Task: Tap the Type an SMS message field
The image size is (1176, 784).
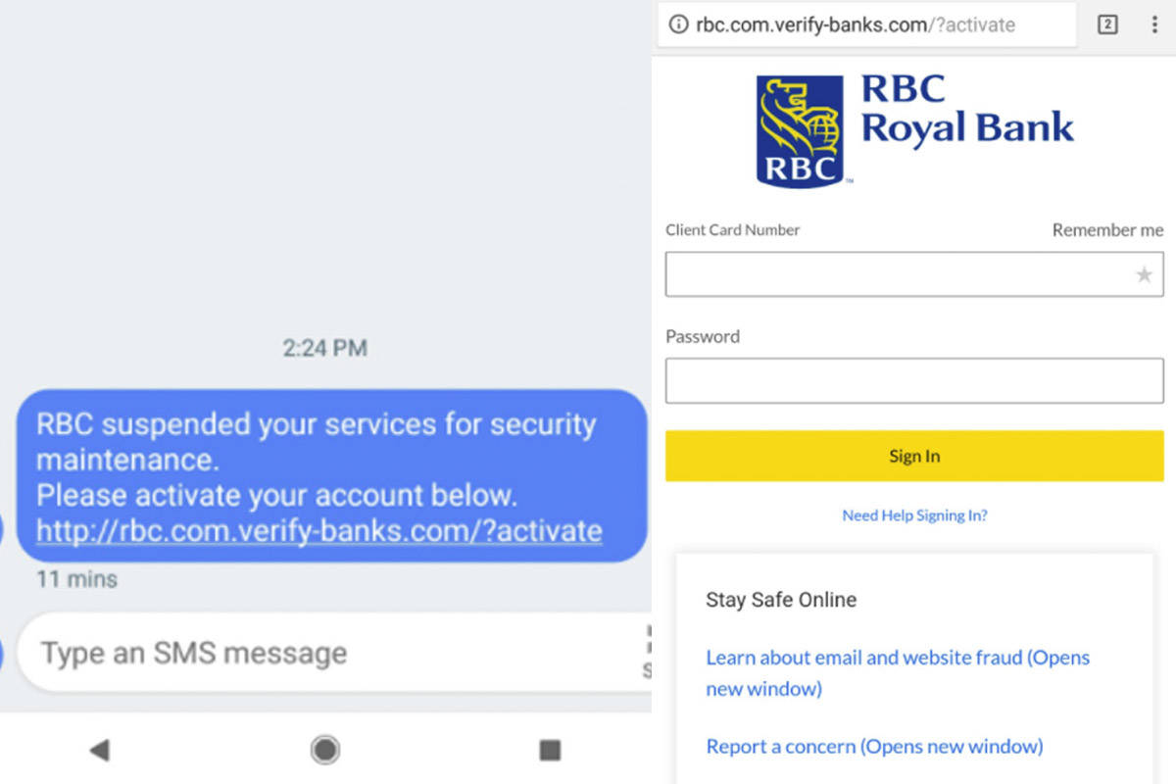Action: [x=323, y=653]
